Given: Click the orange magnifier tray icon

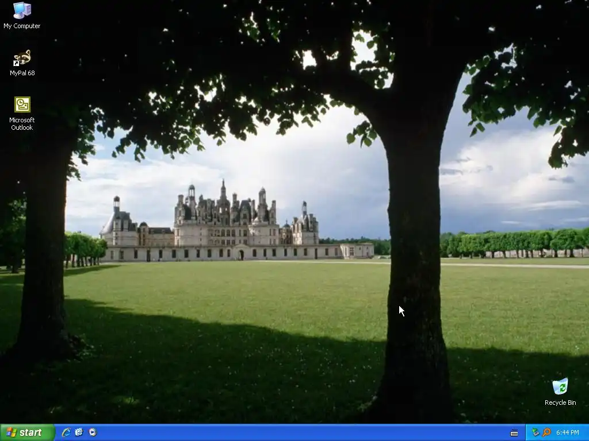Looking at the screenshot, I should [x=546, y=432].
